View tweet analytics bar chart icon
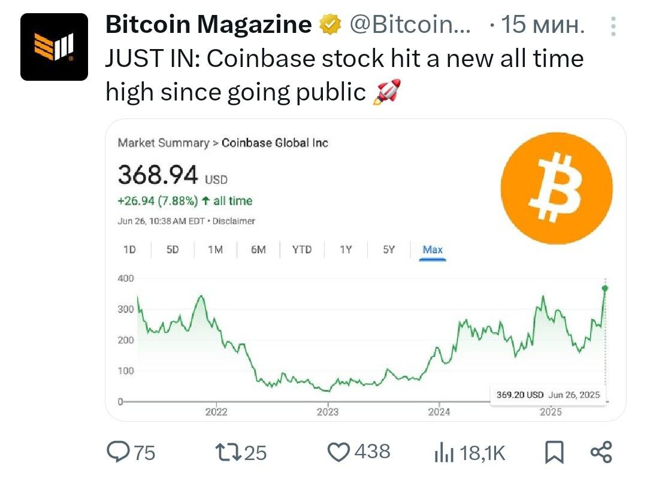Viewport: 647px width, 478px height. coord(443,452)
